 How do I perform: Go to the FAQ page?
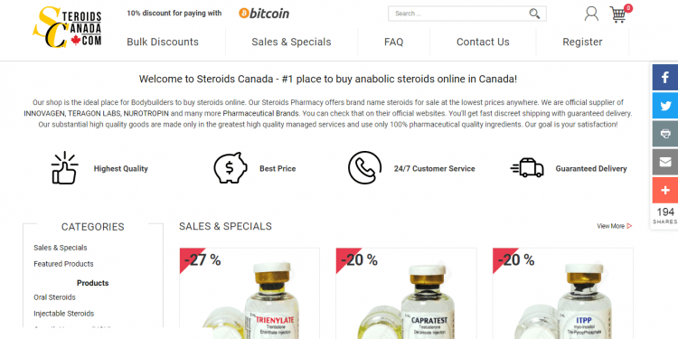[393, 42]
